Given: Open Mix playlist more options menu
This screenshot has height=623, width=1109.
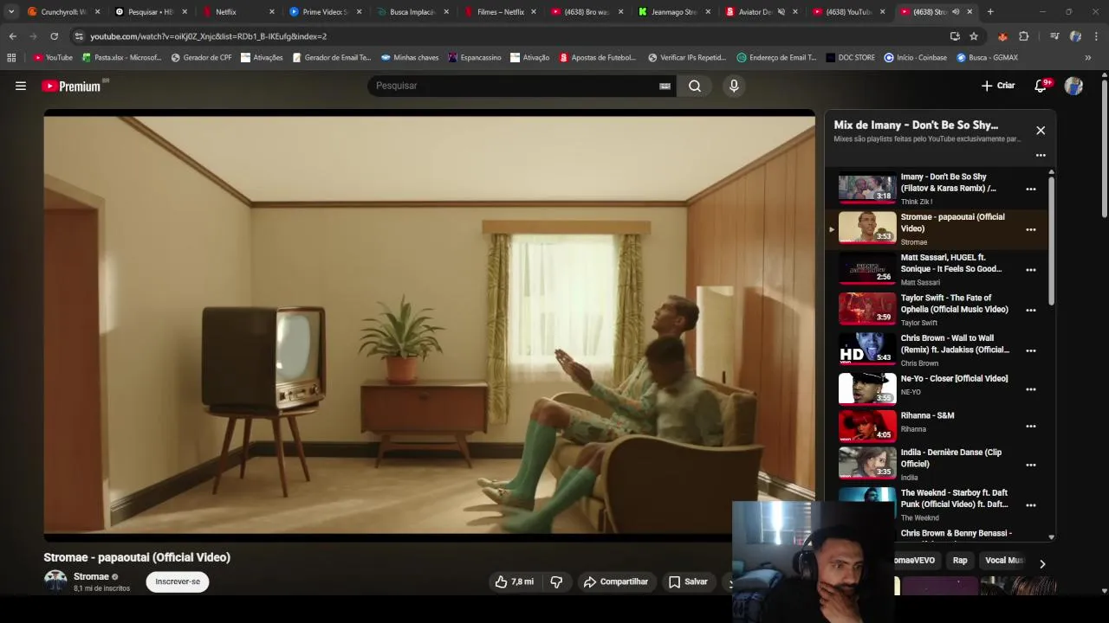Looking at the screenshot, I should click(1041, 156).
